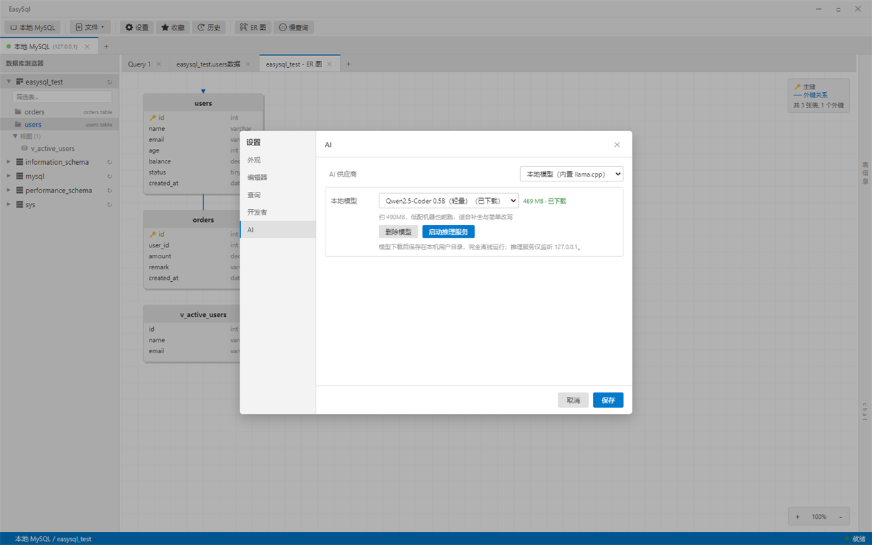Viewport: 872px width, 545px height.
Task: Refresh the sys database
Action: click(109, 205)
